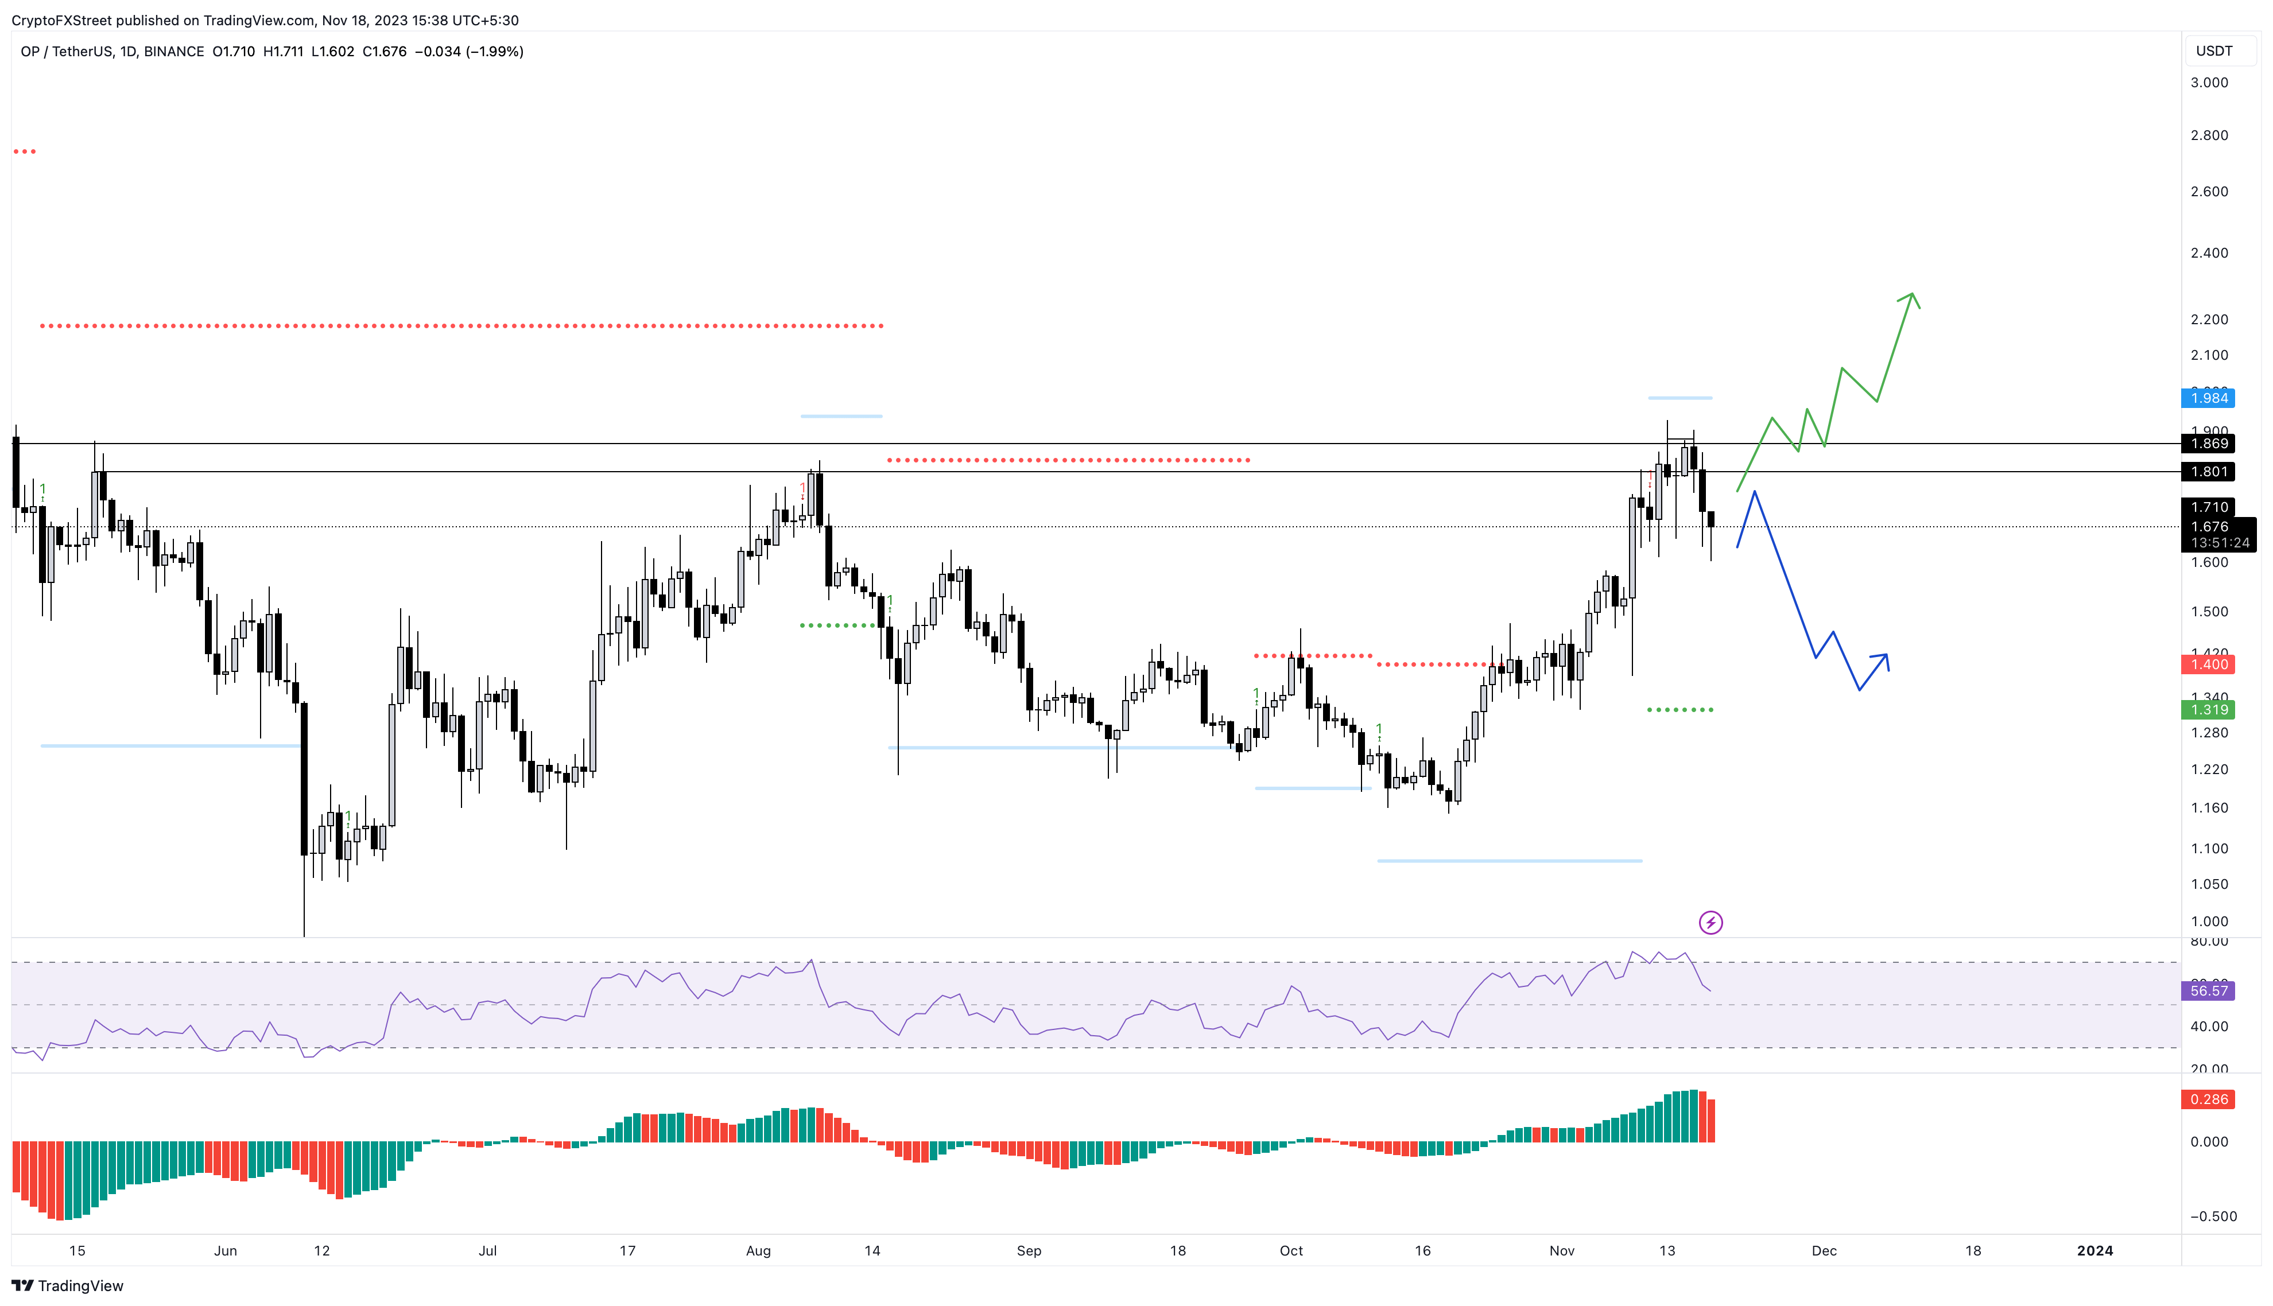The height and width of the screenshot is (1306, 2273).
Task: Click the 2.100 price axis label
Action: [2209, 355]
